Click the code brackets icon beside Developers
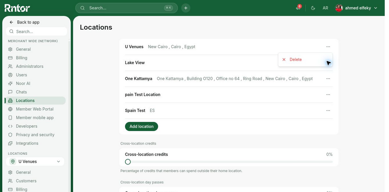Screen dimensions: 389x192 pos(10,126)
